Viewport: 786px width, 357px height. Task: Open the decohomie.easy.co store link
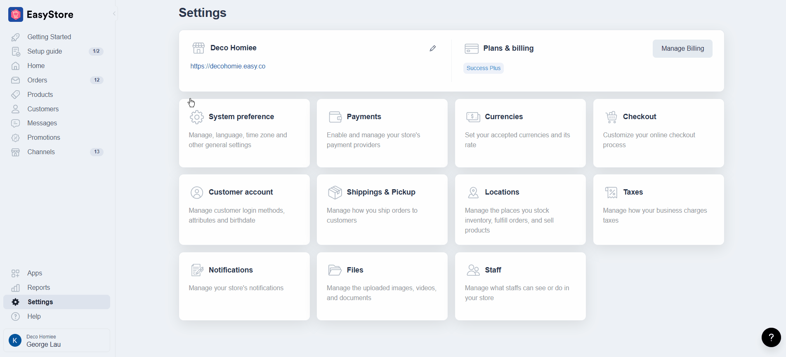click(x=228, y=66)
